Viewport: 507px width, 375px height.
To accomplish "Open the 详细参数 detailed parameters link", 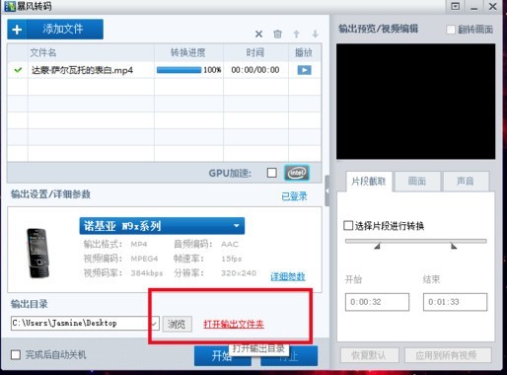I will (288, 276).
